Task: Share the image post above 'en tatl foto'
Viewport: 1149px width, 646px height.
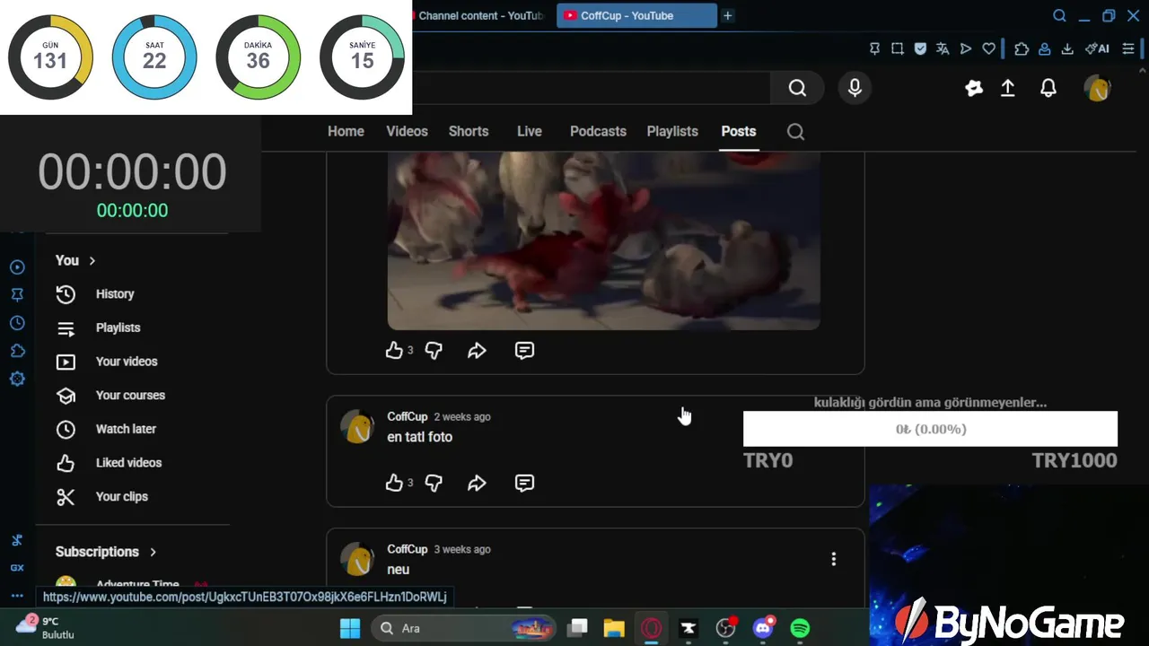Action: [477, 351]
